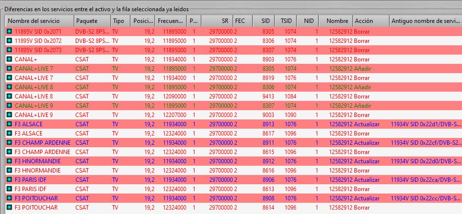Click the Posici... column header

(x=143, y=21)
